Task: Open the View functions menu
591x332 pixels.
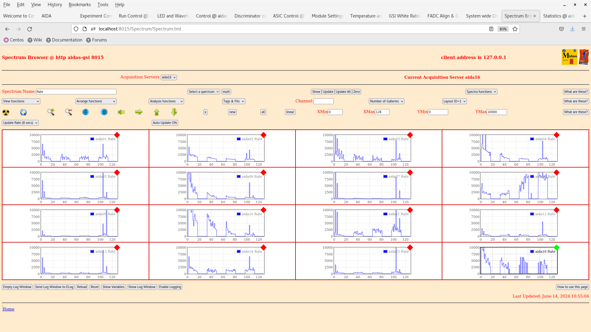Action: pos(21,101)
